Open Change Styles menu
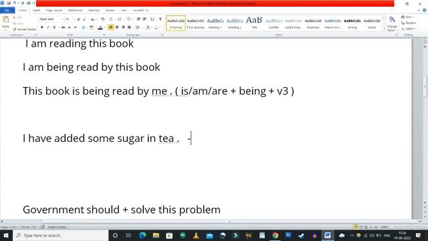Viewport: 428px width, 241px height. pyautogui.click(x=392, y=24)
